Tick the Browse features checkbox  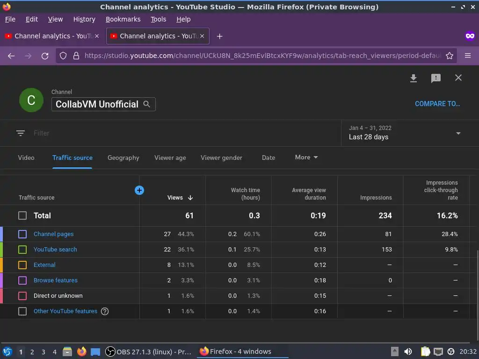click(22, 280)
